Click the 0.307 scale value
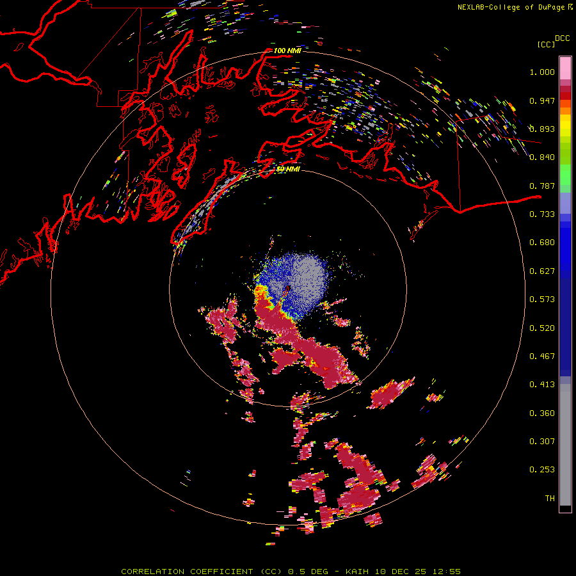Screen dimensions: 576x576 [542, 442]
